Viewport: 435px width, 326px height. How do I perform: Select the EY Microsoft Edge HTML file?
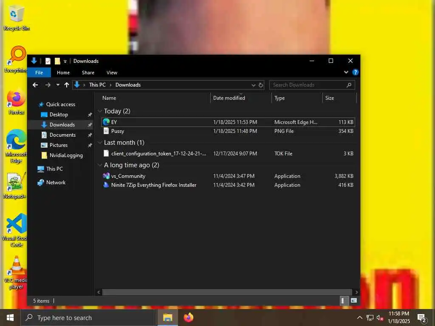pos(228,122)
